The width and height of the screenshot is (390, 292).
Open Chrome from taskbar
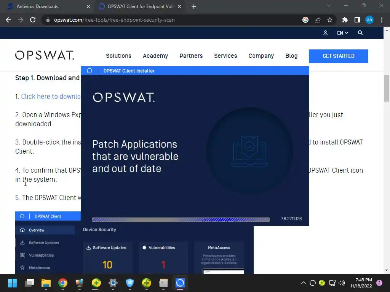coord(63,283)
